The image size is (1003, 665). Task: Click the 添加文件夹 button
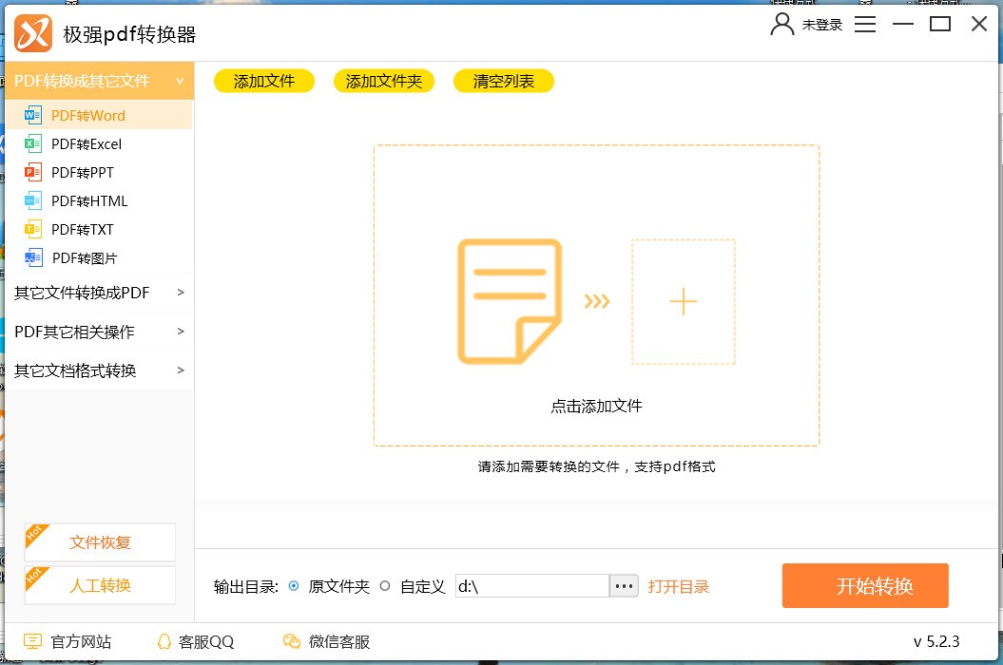[384, 81]
